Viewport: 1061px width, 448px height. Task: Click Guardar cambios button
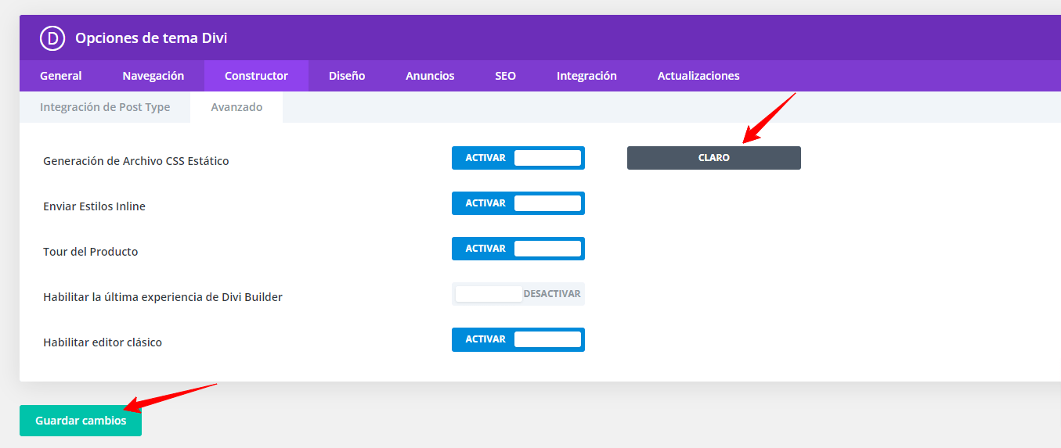pos(81,421)
